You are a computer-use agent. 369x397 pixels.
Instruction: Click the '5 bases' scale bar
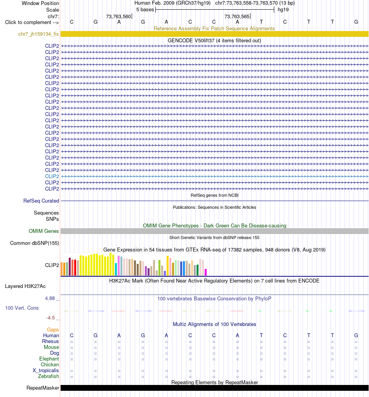[x=215, y=10]
